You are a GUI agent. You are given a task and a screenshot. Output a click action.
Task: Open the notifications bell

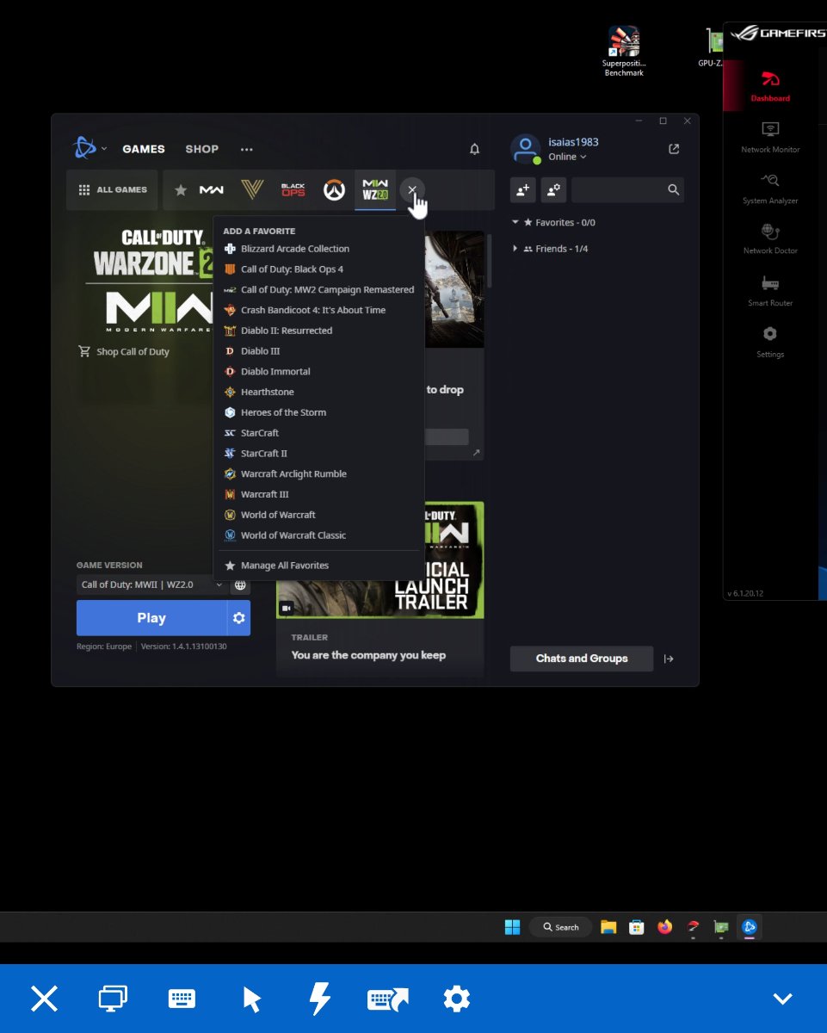(474, 149)
